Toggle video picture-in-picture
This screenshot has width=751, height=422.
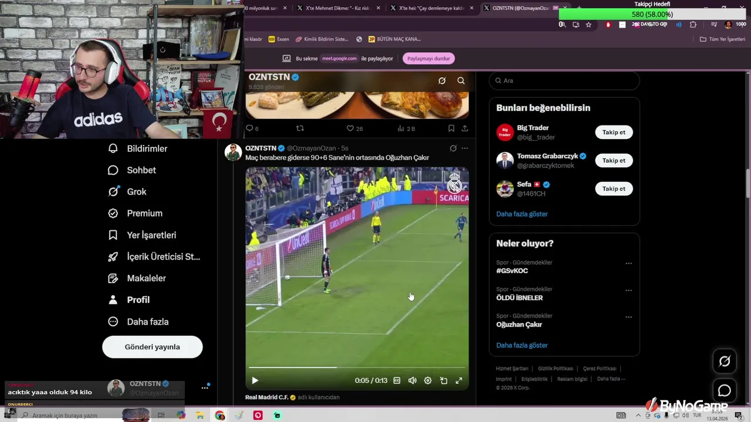click(444, 380)
